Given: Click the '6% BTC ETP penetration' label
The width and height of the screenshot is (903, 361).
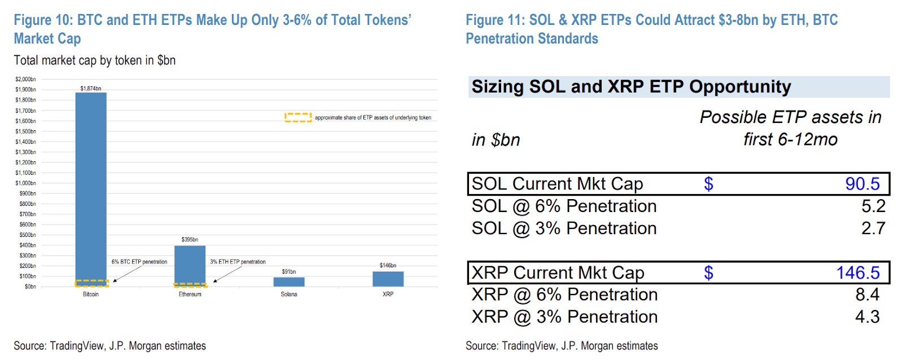Looking at the screenshot, I should [139, 262].
